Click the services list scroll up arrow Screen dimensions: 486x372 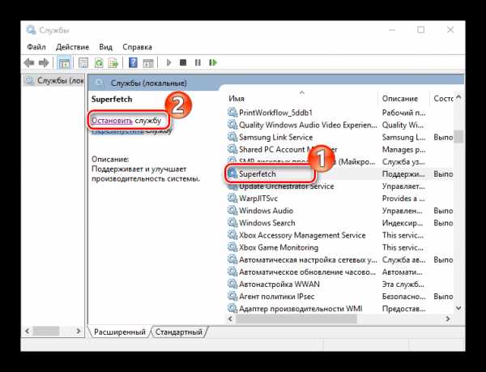pyautogui.click(x=458, y=97)
